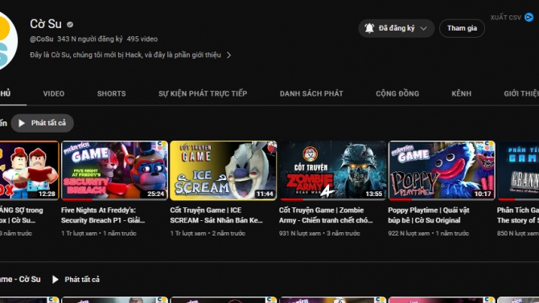Open the SỰ KIỆN PHÁT TRỰC TIẾP tab

[x=203, y=93]
